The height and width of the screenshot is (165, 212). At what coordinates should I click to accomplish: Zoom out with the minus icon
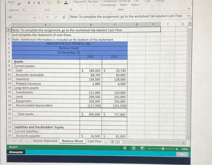click(x=150, y=149)
